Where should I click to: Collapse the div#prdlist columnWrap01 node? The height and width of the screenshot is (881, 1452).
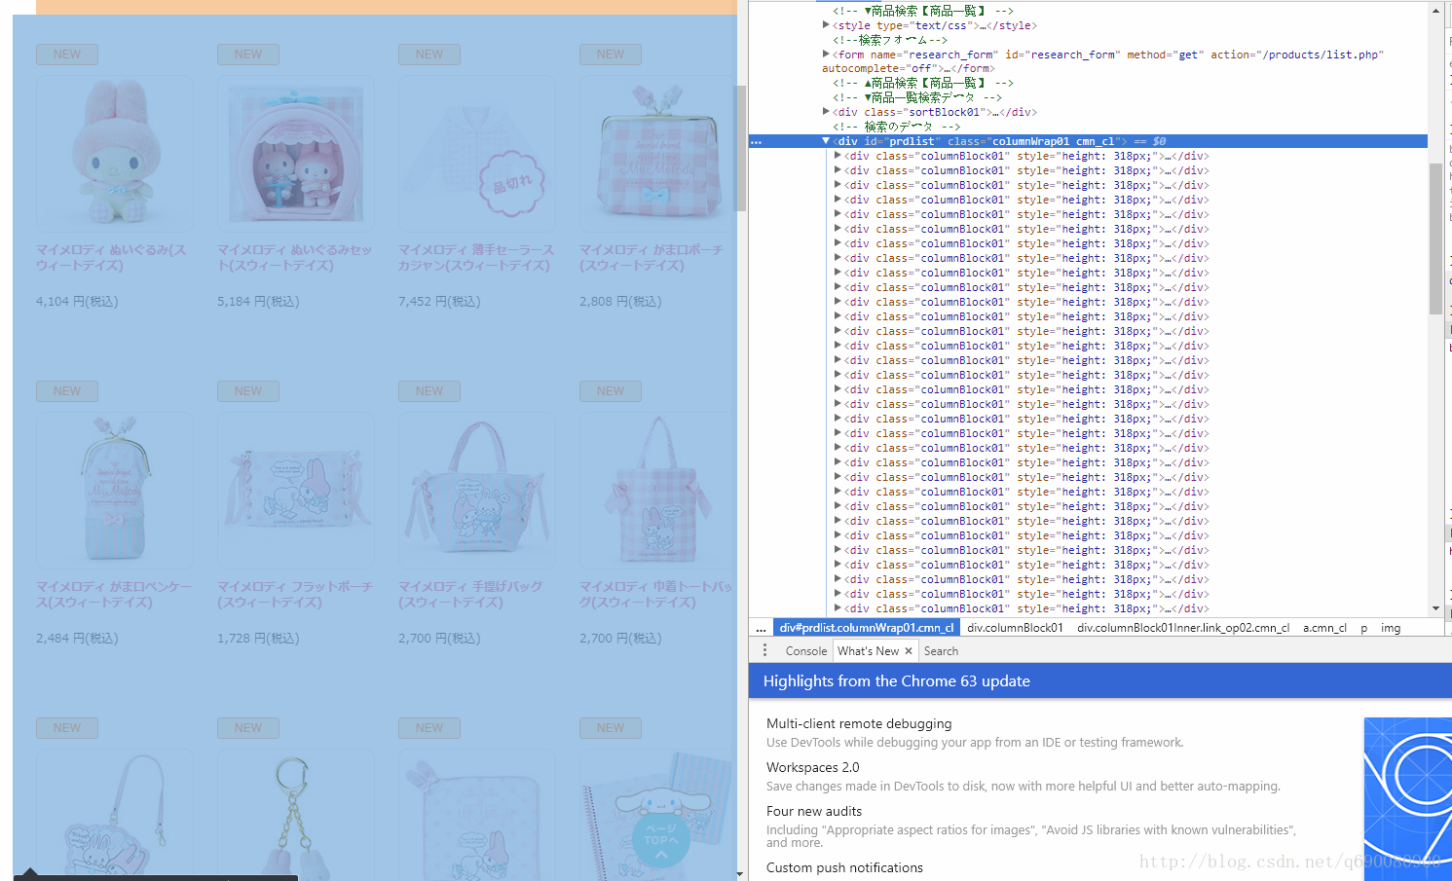click(826, 141)
